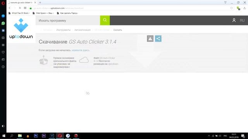The height and width of the screenshot is (139, 248).
Task: Open Speed Dial sidebar icon
Action: [3, 45]
